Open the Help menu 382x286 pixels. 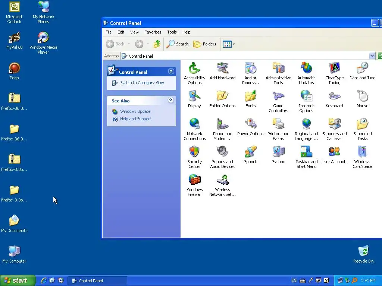click(187, 32)
